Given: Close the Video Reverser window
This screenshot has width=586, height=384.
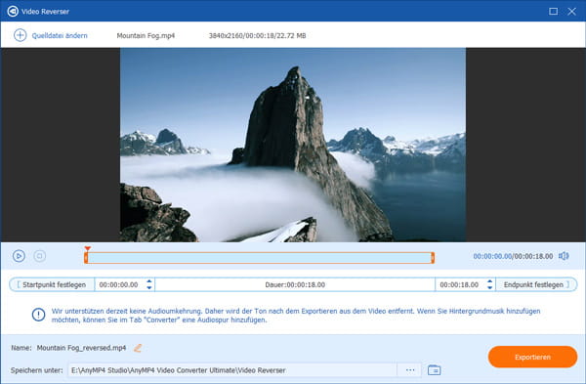Looking at the screenshot, I should pos(571,11).
